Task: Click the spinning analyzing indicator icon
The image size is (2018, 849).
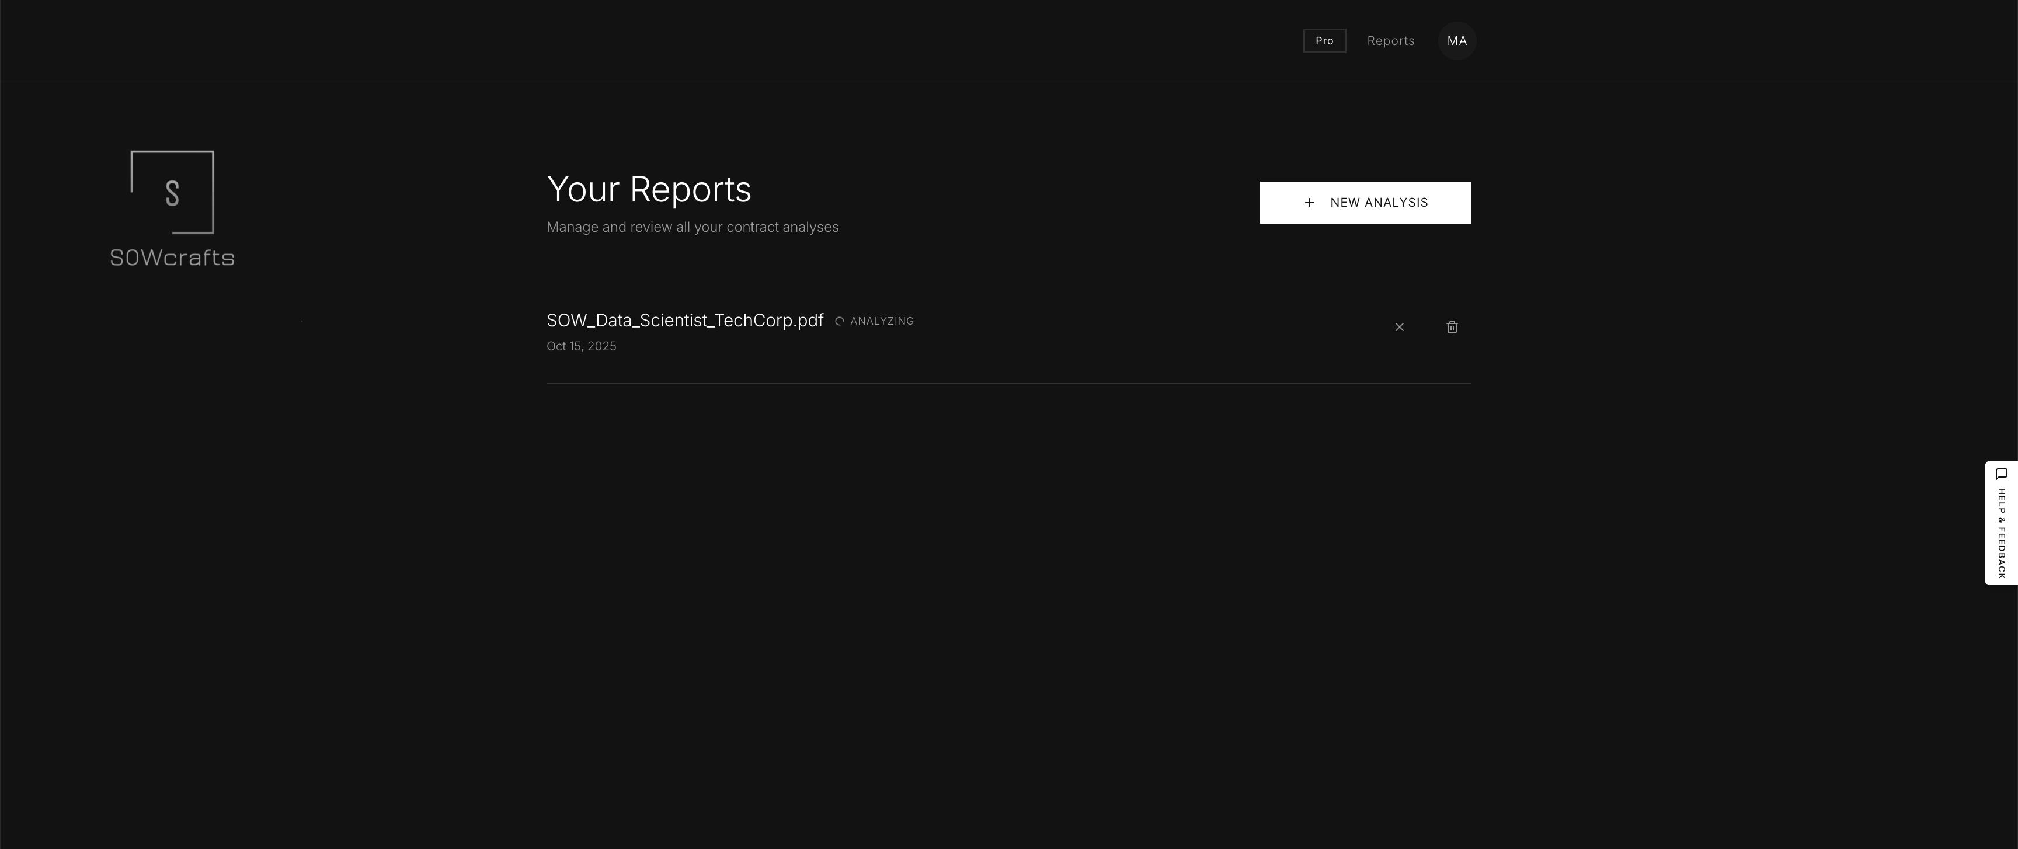Action: pyautogui.click(x=839, y=321)
